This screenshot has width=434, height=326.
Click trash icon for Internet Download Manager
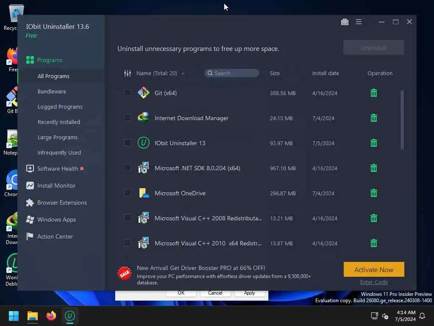tap(374, 118)
